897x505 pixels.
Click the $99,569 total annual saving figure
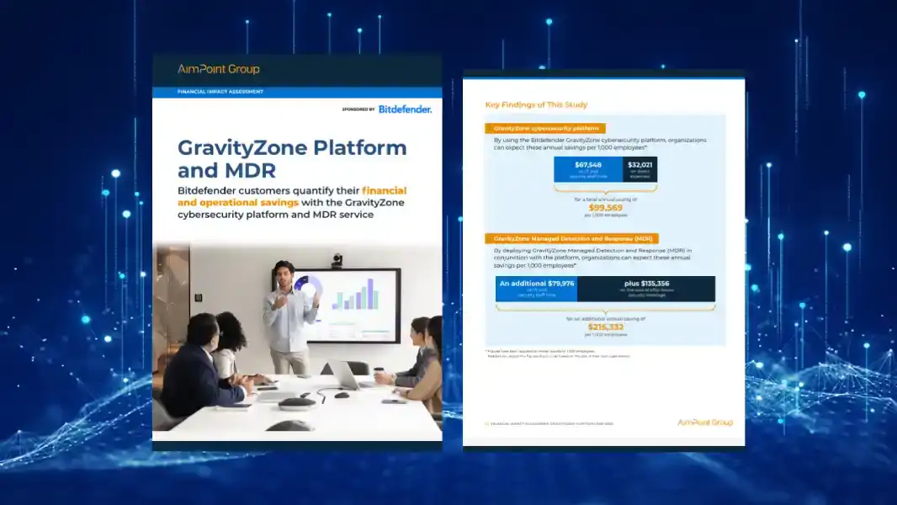(x=605, y=208)
